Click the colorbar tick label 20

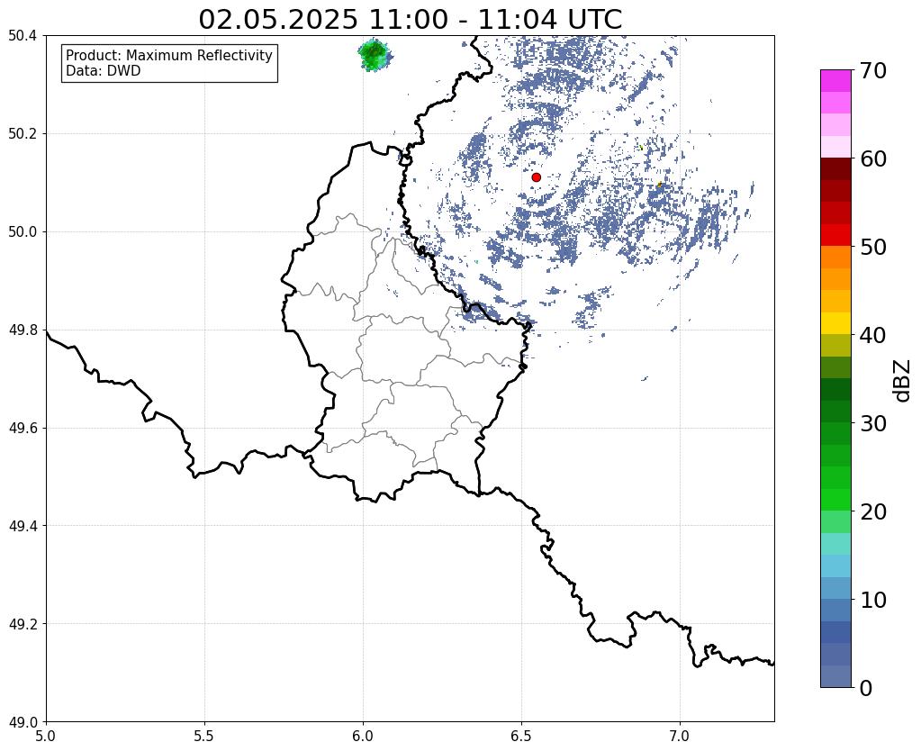pyautogui.click(x=873, y=511)
